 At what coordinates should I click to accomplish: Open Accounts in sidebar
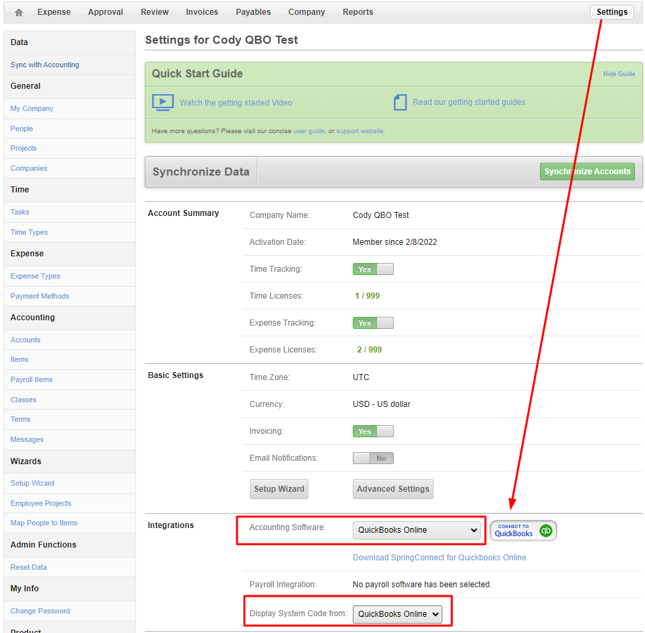coord(26,340)
